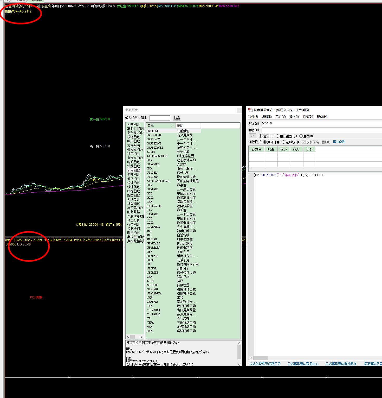Click code editor horizontal scrollbar left arrow

pyautogui.click(x=251, y=358)
